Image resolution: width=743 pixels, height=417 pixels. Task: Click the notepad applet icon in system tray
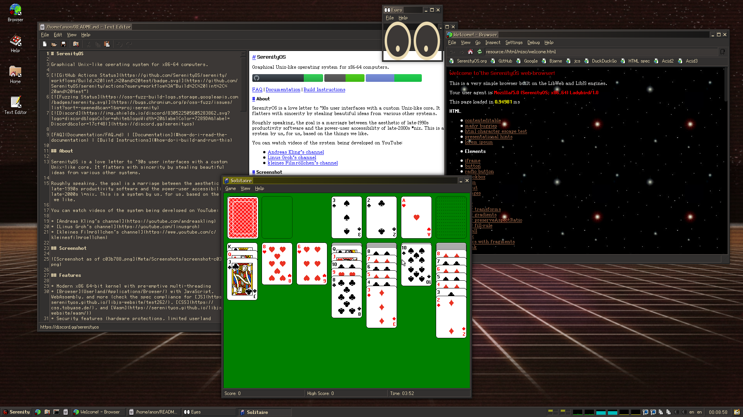pyautogui.click(x=737, y=412)
